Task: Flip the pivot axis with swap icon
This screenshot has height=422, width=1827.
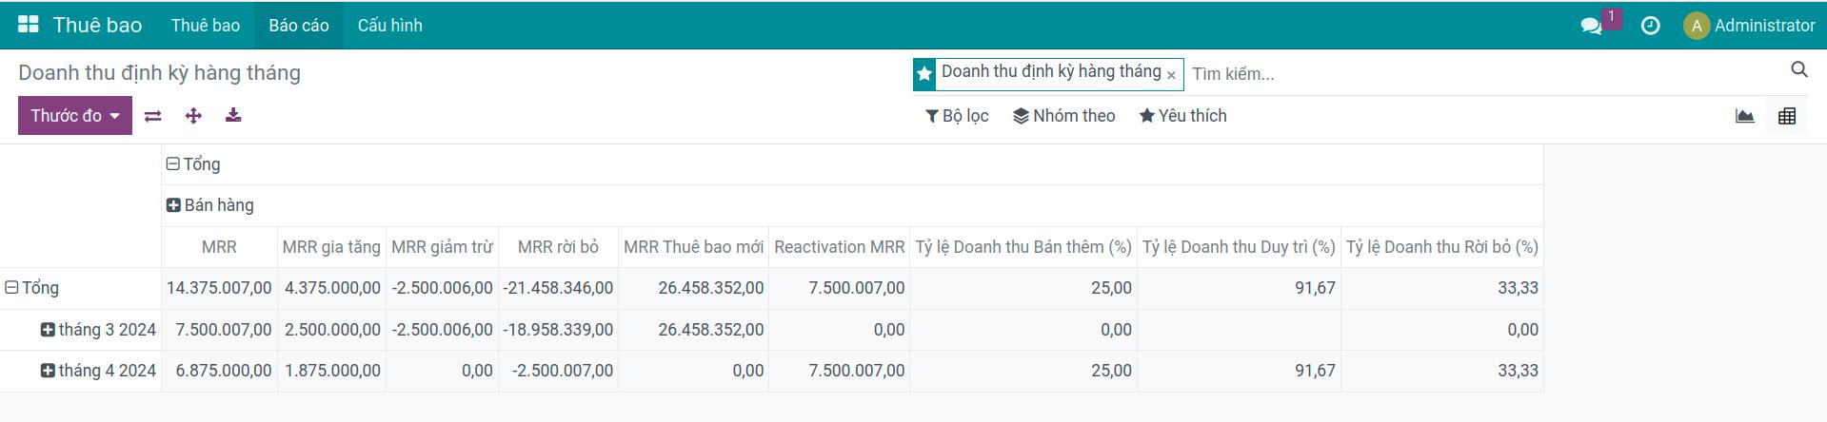Action: 152,116
